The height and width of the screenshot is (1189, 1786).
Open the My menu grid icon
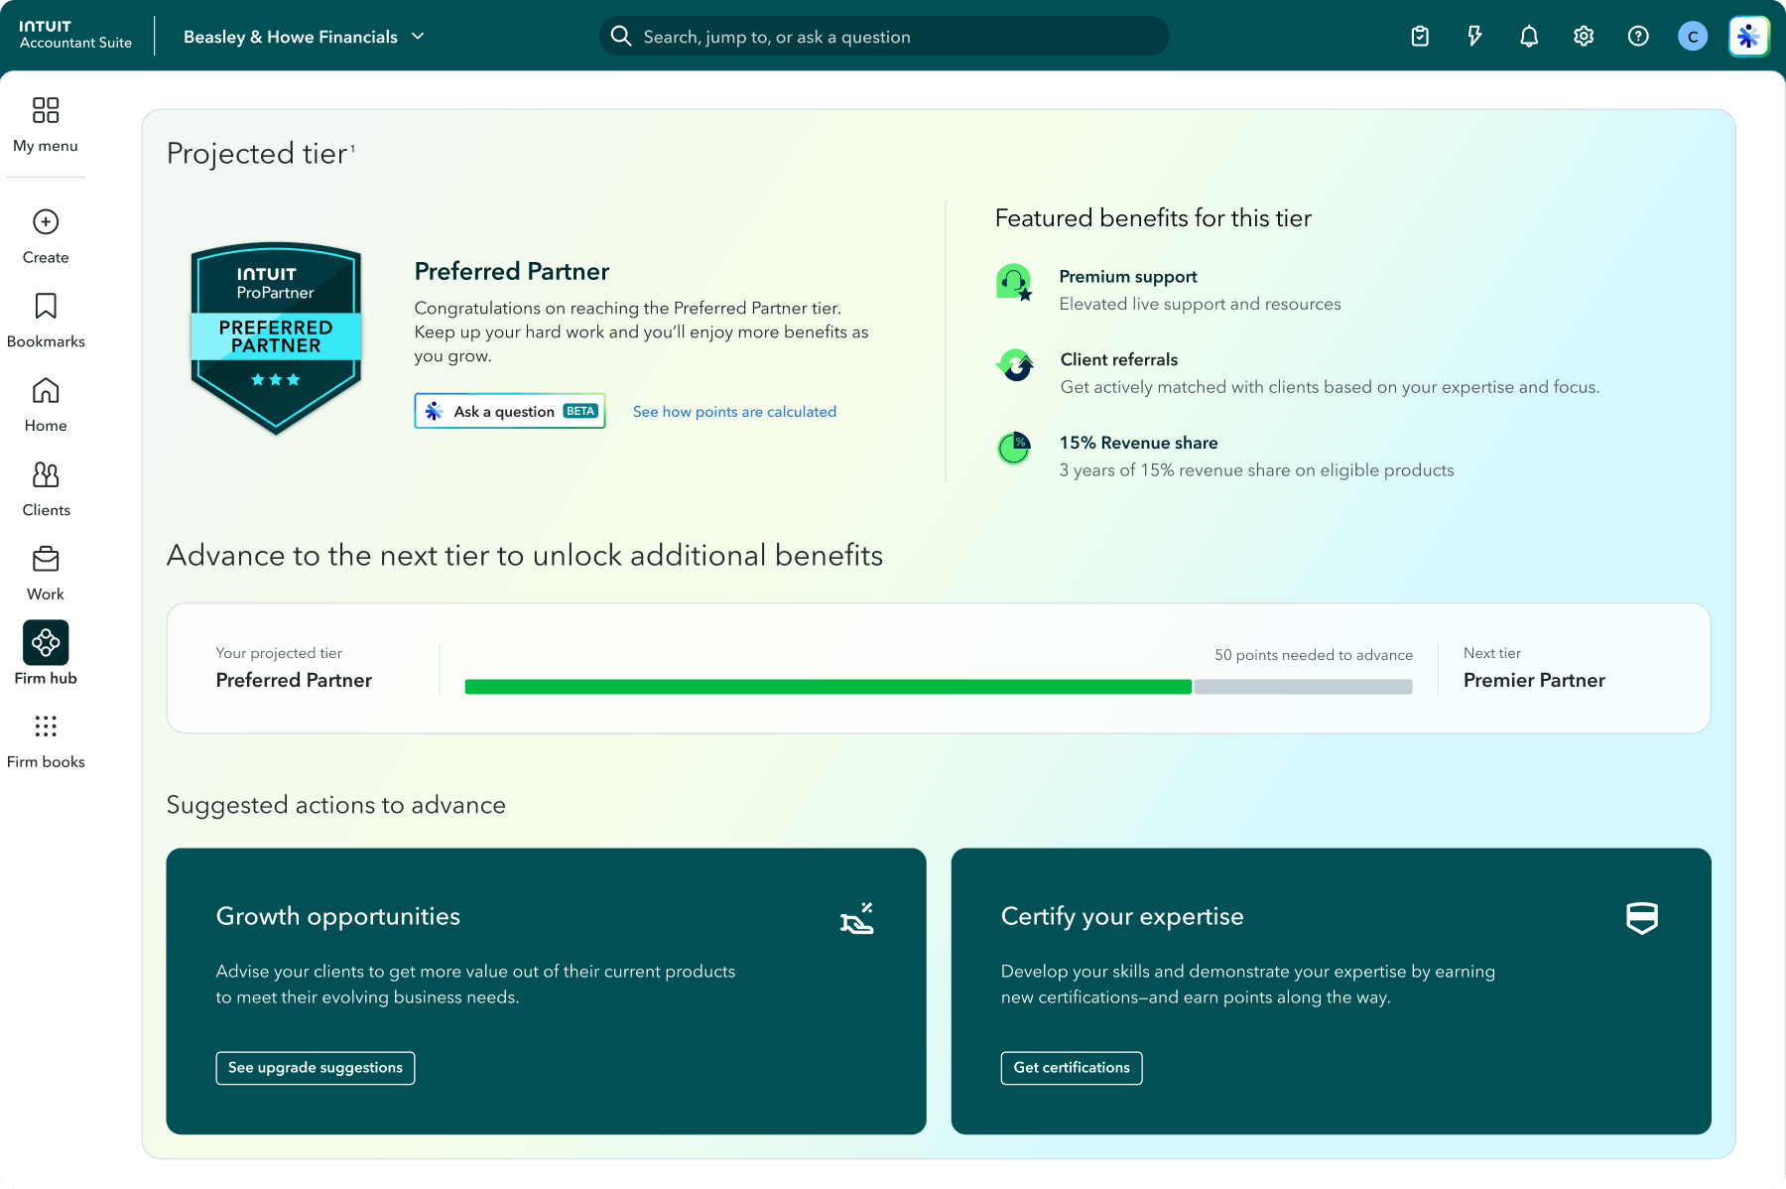(x=46, y=110)
